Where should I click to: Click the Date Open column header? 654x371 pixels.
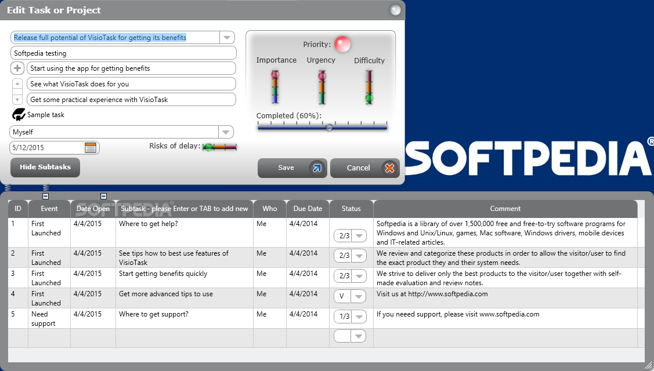tap(93, 209)
